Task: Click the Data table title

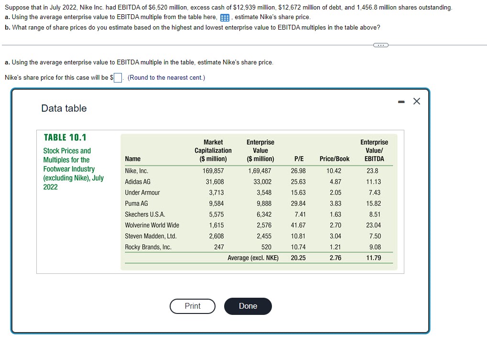Action: click(64, 108)
